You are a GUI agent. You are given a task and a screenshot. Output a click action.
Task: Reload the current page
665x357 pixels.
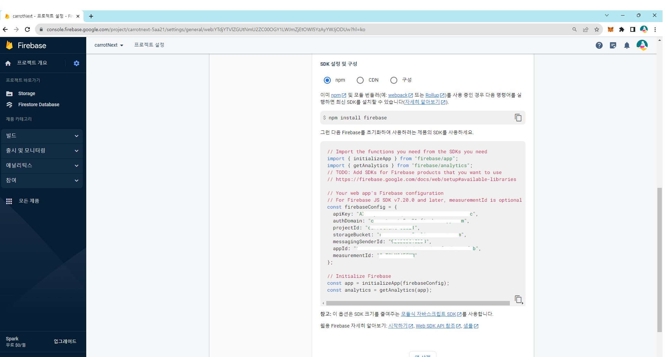[27, 29]
